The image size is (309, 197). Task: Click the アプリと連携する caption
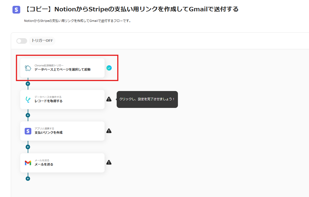[x=44, y=128]
